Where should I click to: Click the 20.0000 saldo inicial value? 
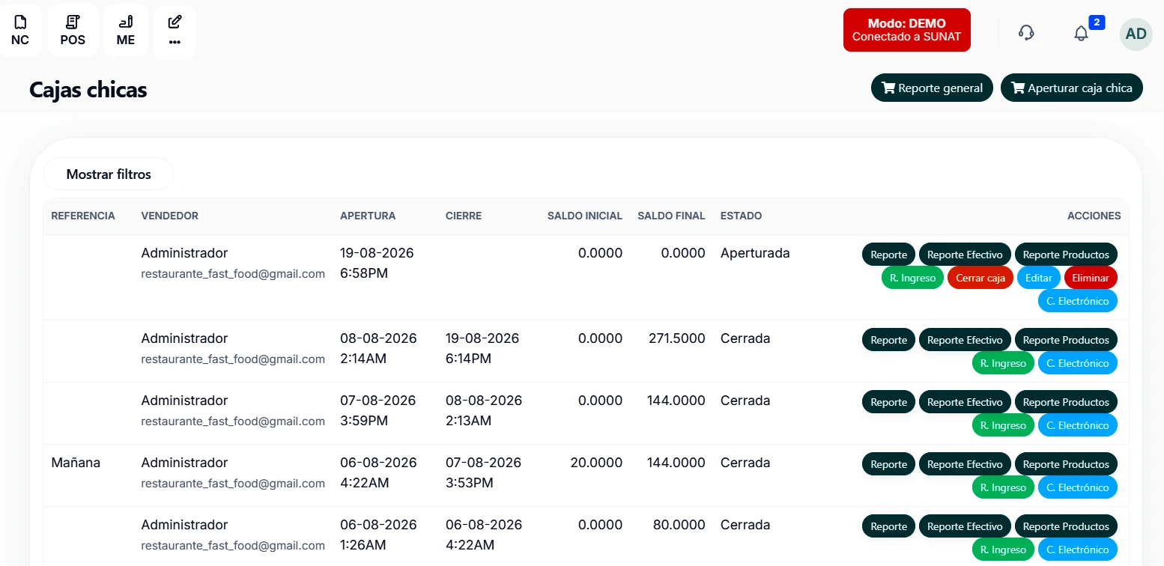(596, 463)
